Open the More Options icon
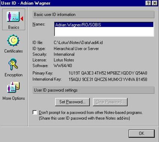 13,87
